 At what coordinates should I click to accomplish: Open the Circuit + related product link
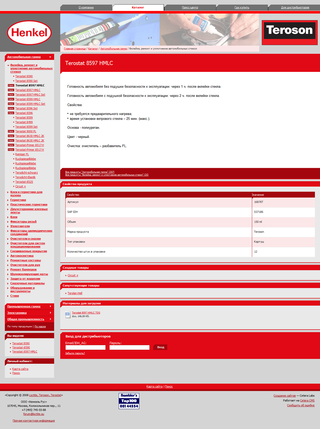point(73,275)
